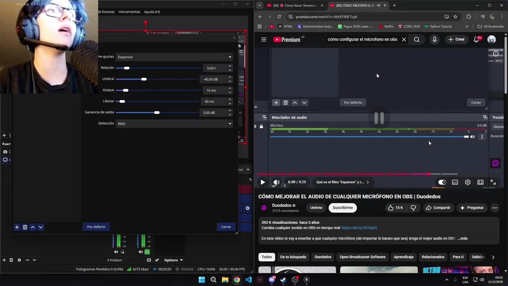The image size is (508, 286).
Task: Toggle YouTube autoplay switch
Action: pos(442,182)
